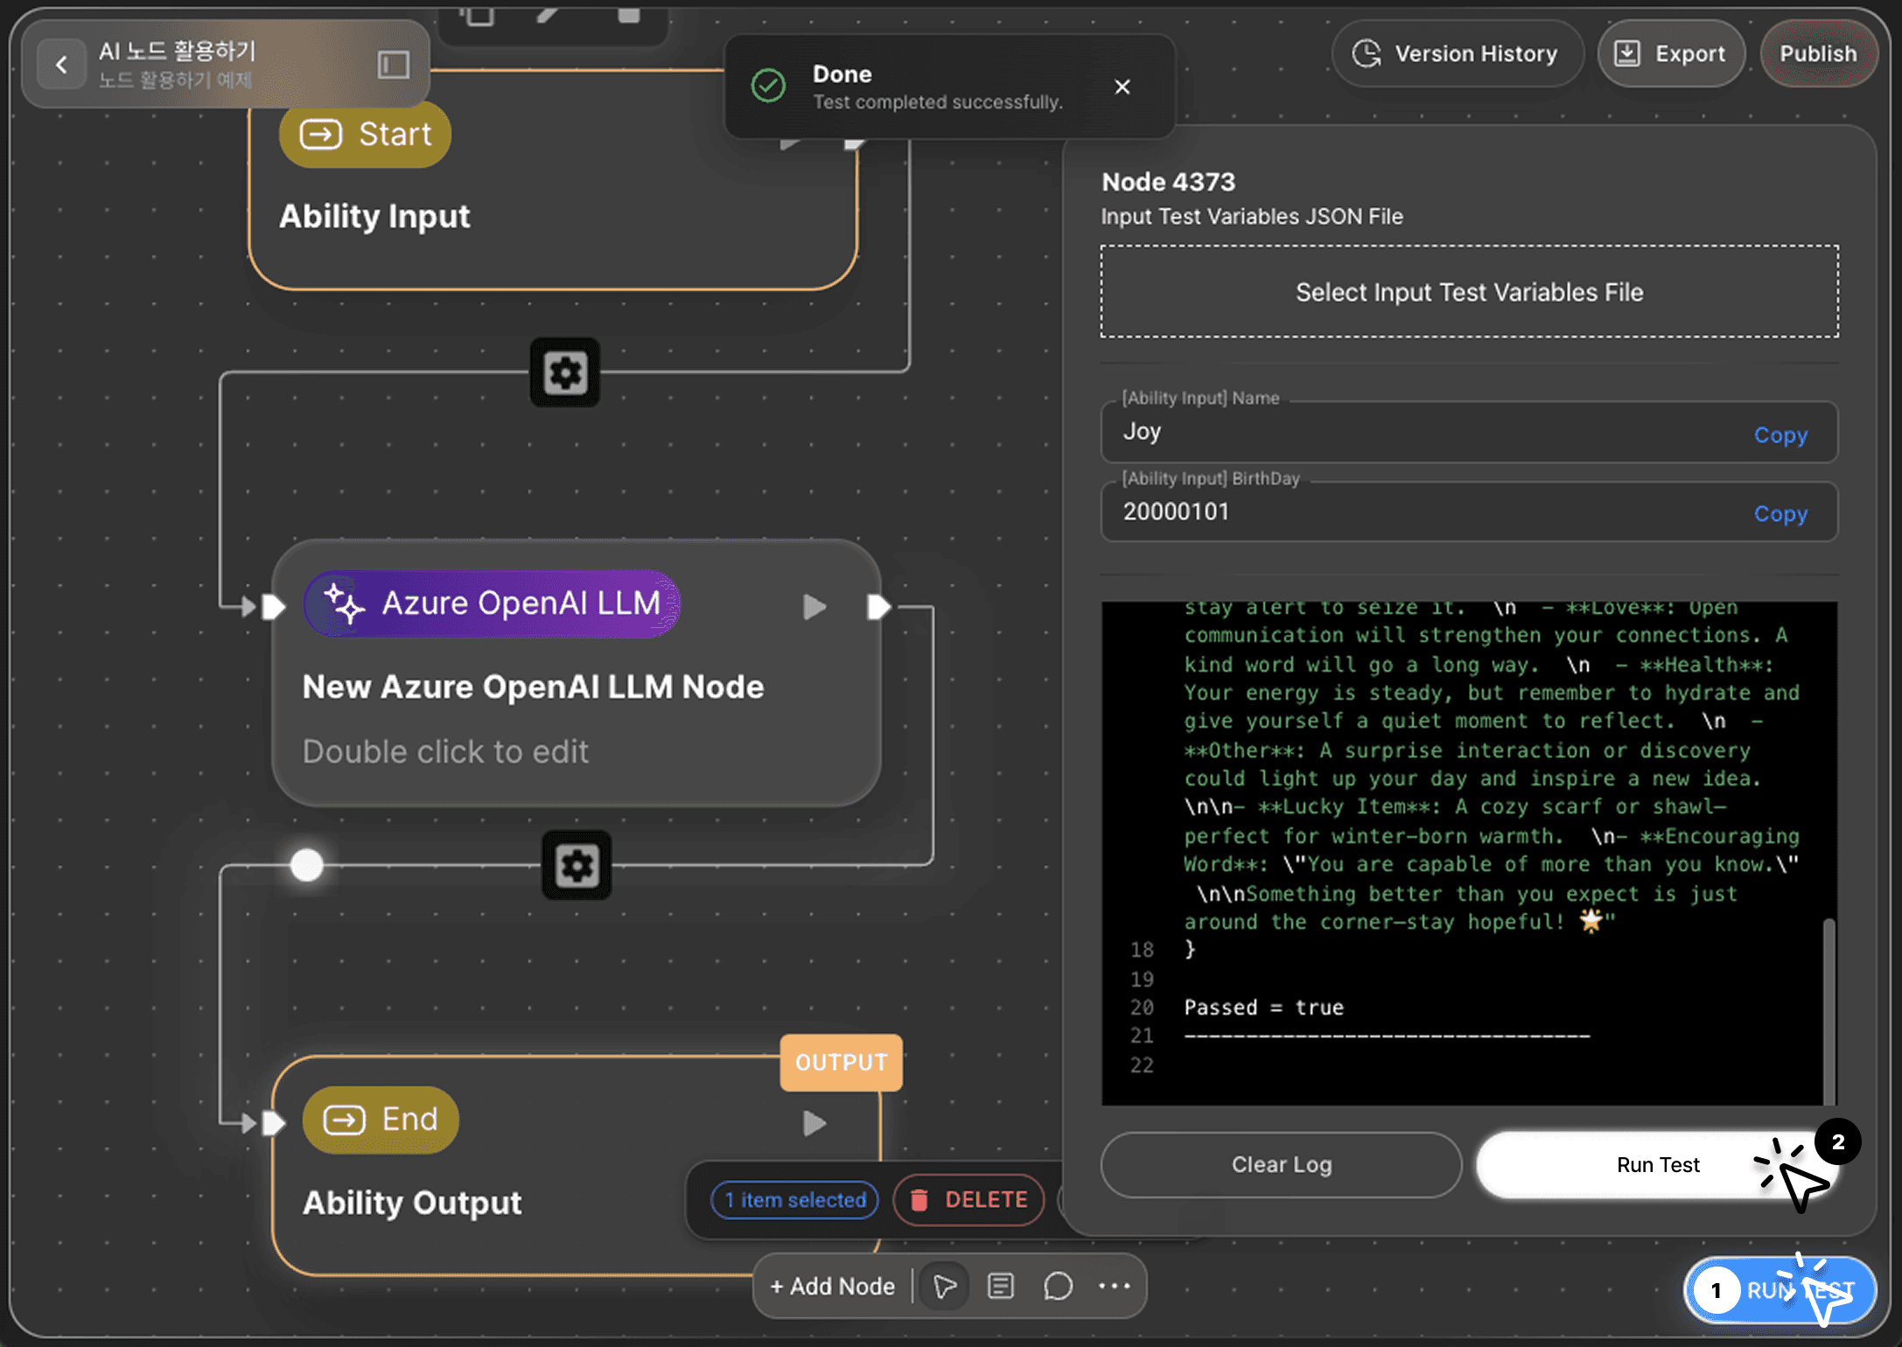Open the notes document icon in bottom toolbar

coord(1001,1286)
